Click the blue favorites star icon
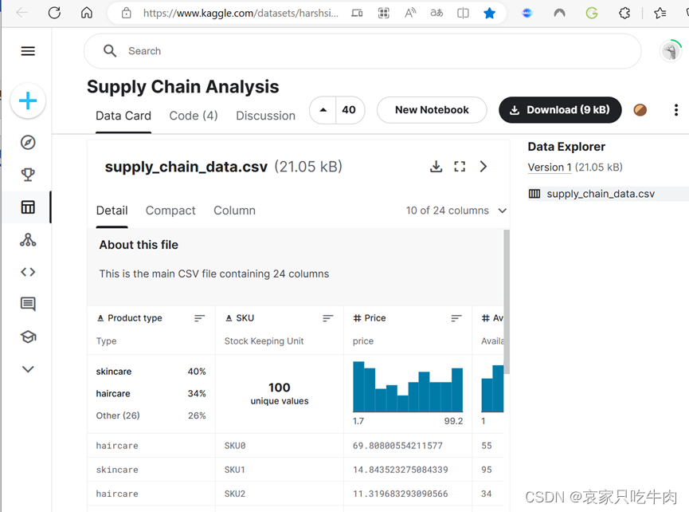 (x=489, y=14)
